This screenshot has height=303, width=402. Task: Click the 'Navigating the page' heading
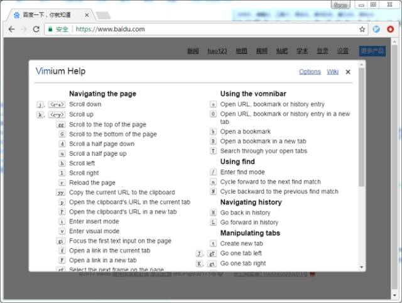[102, 94]
